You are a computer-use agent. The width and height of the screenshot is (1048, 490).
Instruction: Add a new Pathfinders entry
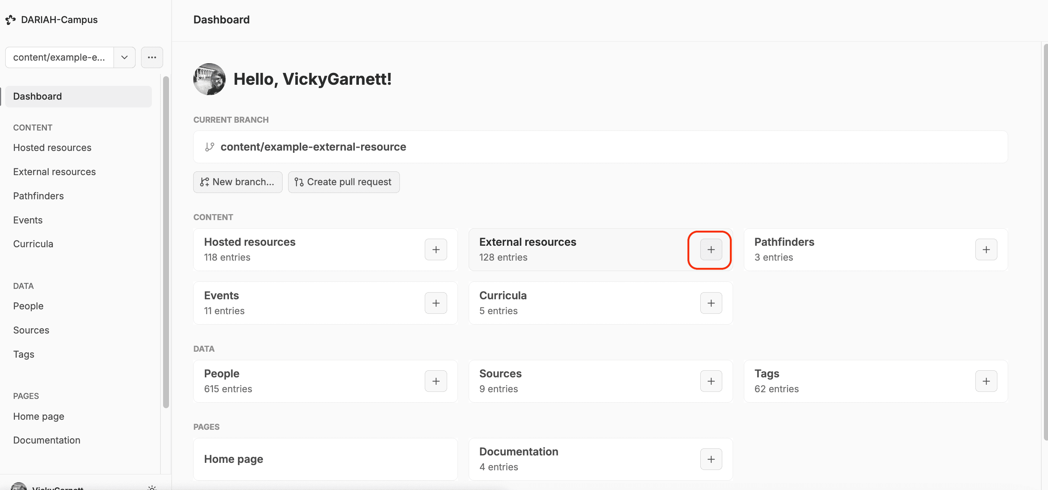click(986, 249)
